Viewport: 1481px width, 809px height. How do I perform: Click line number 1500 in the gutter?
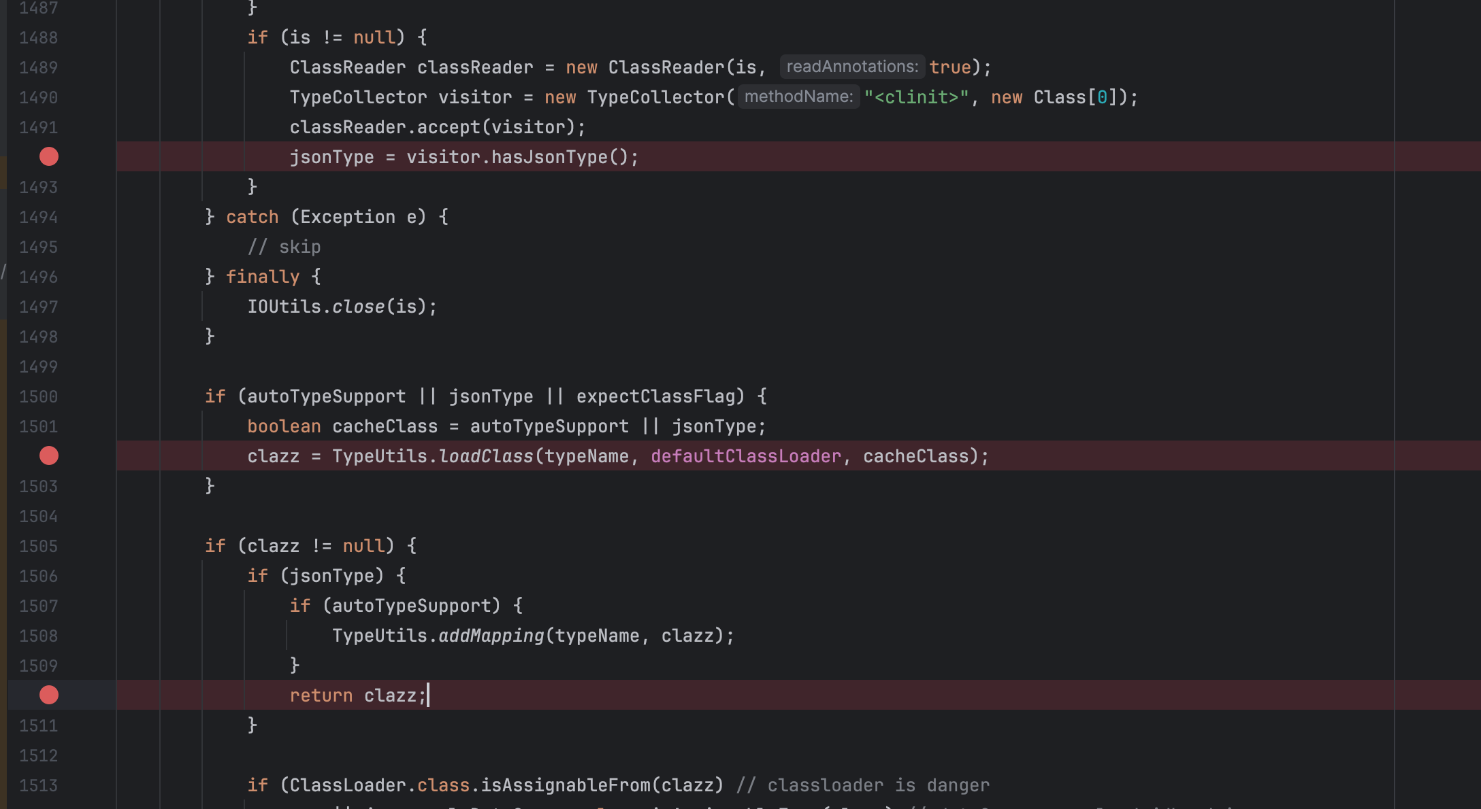39,396
